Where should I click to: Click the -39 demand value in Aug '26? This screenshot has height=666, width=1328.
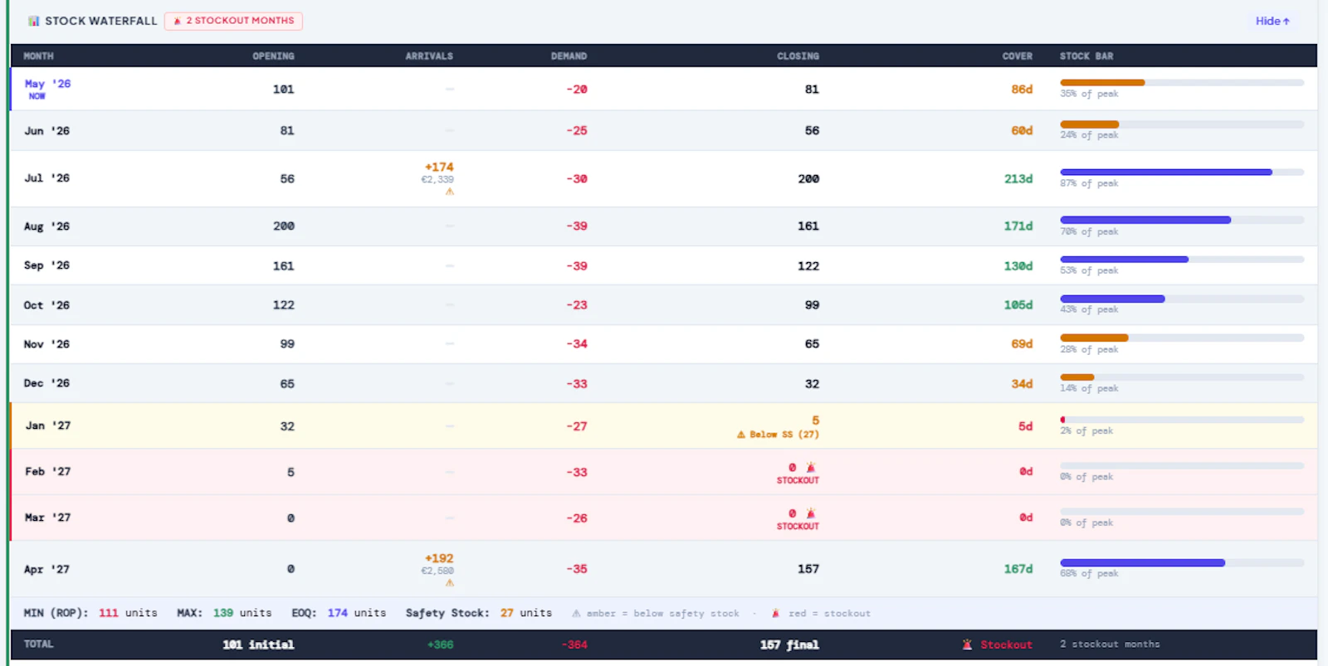pos(577,226)
